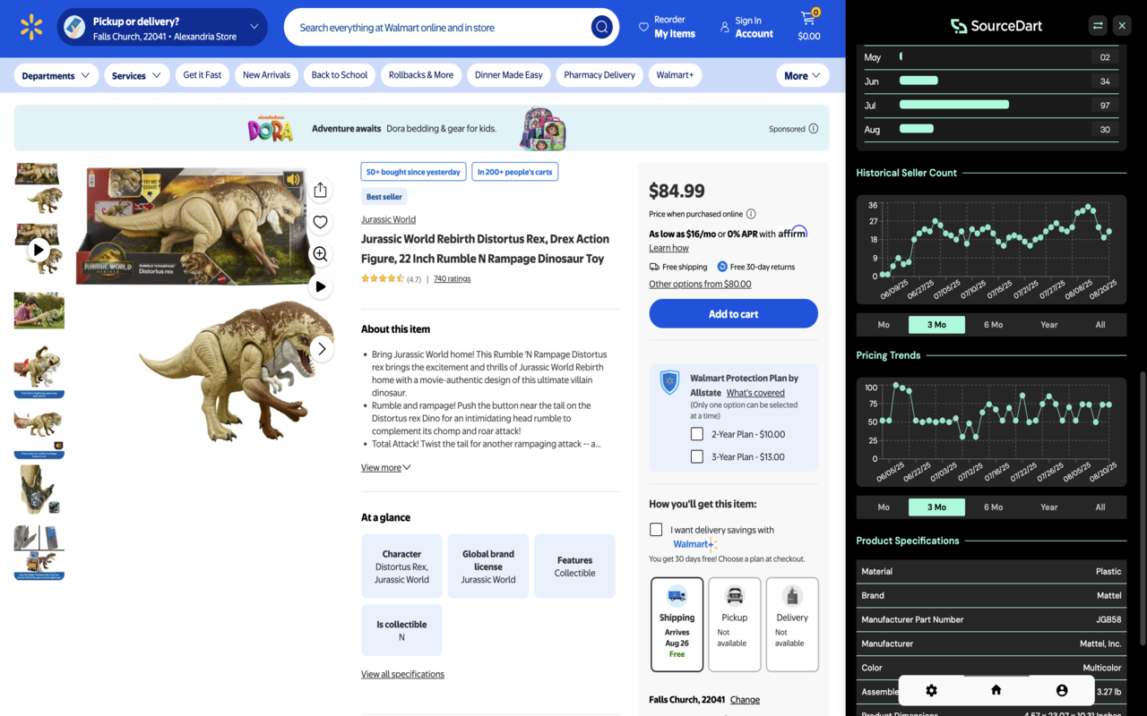Open 740 ratings link
Viewport: 1147px width, 716px height.
pos(452,279)
